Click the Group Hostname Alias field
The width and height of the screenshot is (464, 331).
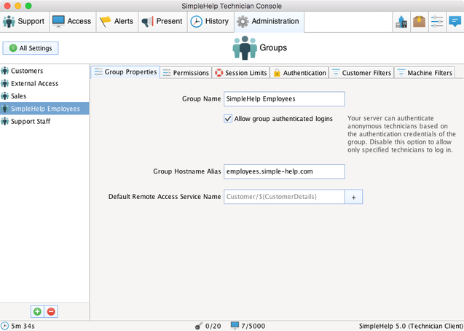click(284, 171)
